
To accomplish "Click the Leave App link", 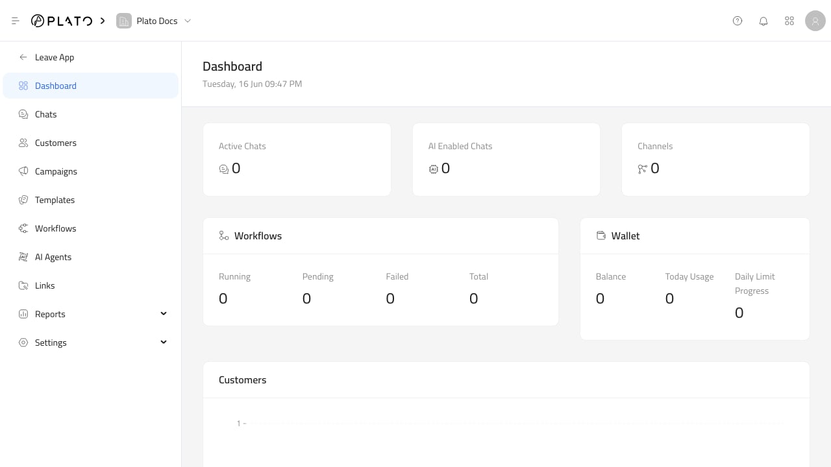I will pyautogui.click(x=55, y=57).
